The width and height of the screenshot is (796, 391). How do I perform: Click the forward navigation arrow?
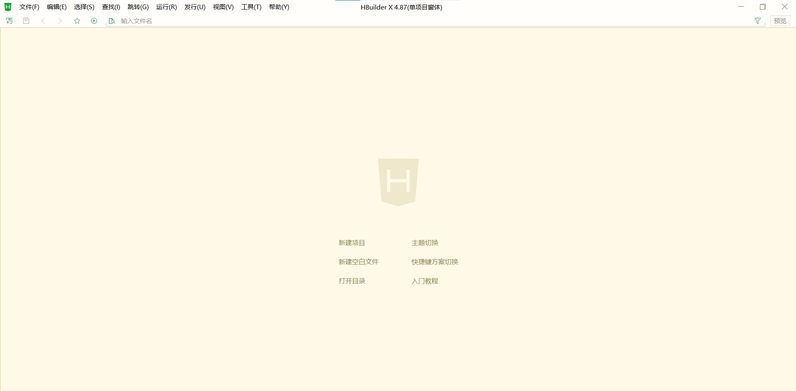[60, 21]
